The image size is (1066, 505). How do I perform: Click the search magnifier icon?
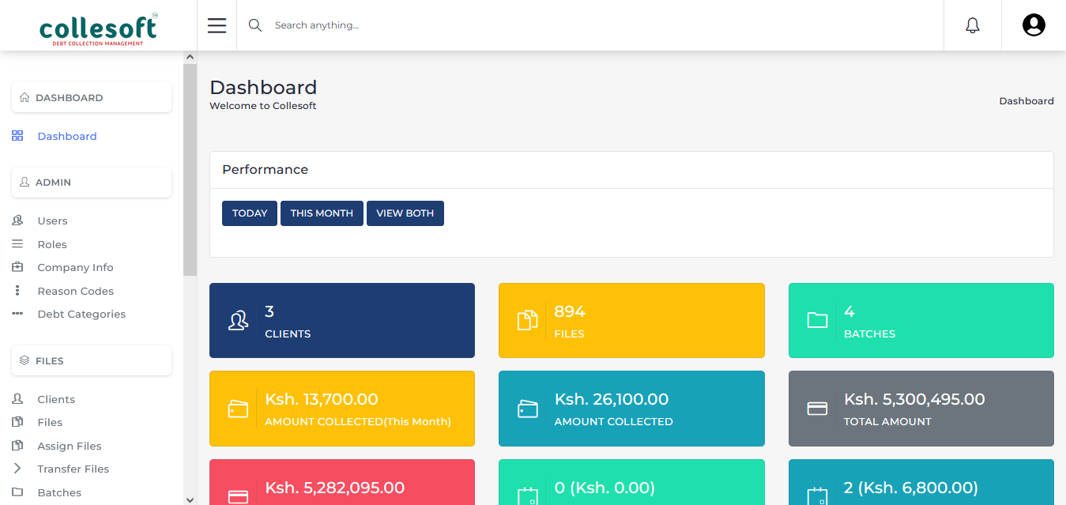coord(254,25)
